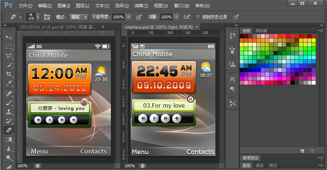This screenshot has height=170, width=327.
Task: Open the Layer menu
Action: [x=83, y=6]
